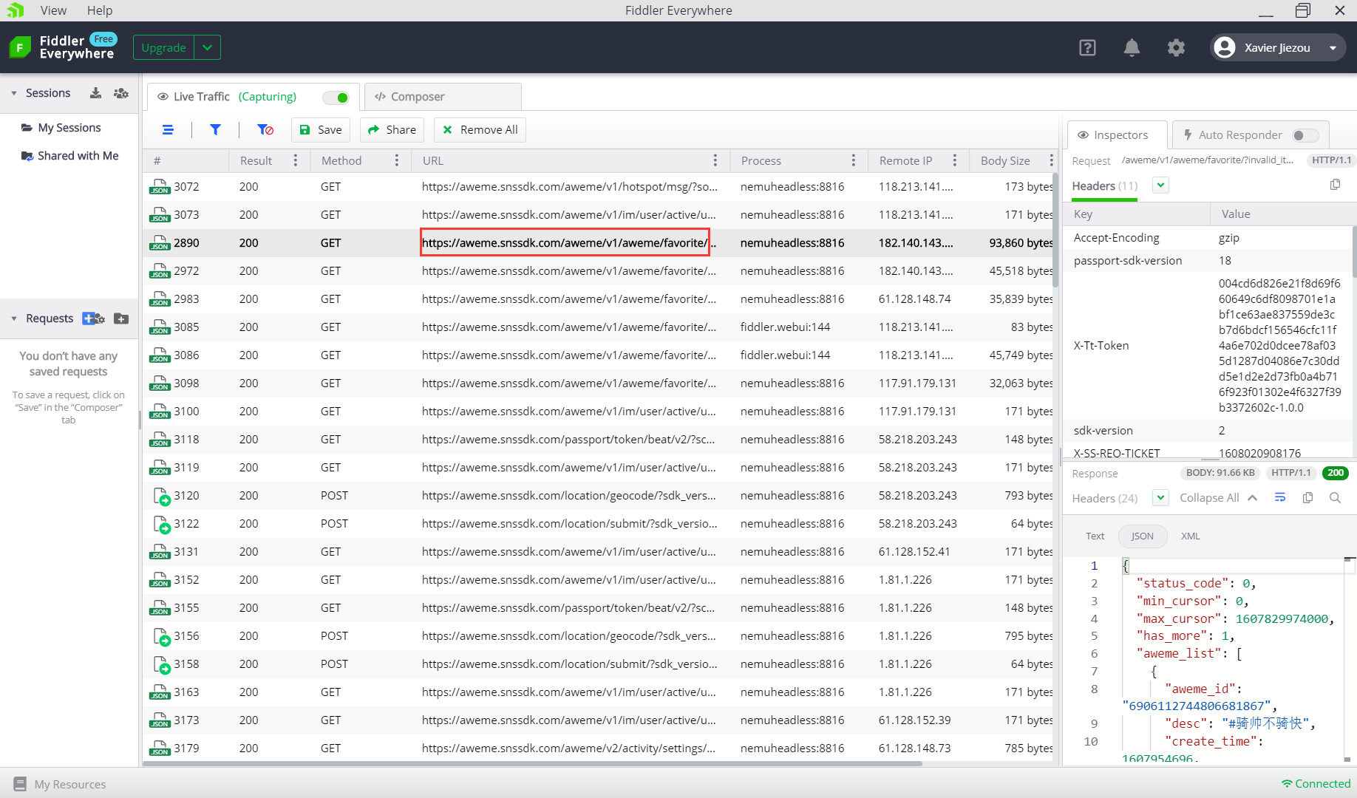
Task: Click the share sessions people icon
Action: tap(121, 93)
